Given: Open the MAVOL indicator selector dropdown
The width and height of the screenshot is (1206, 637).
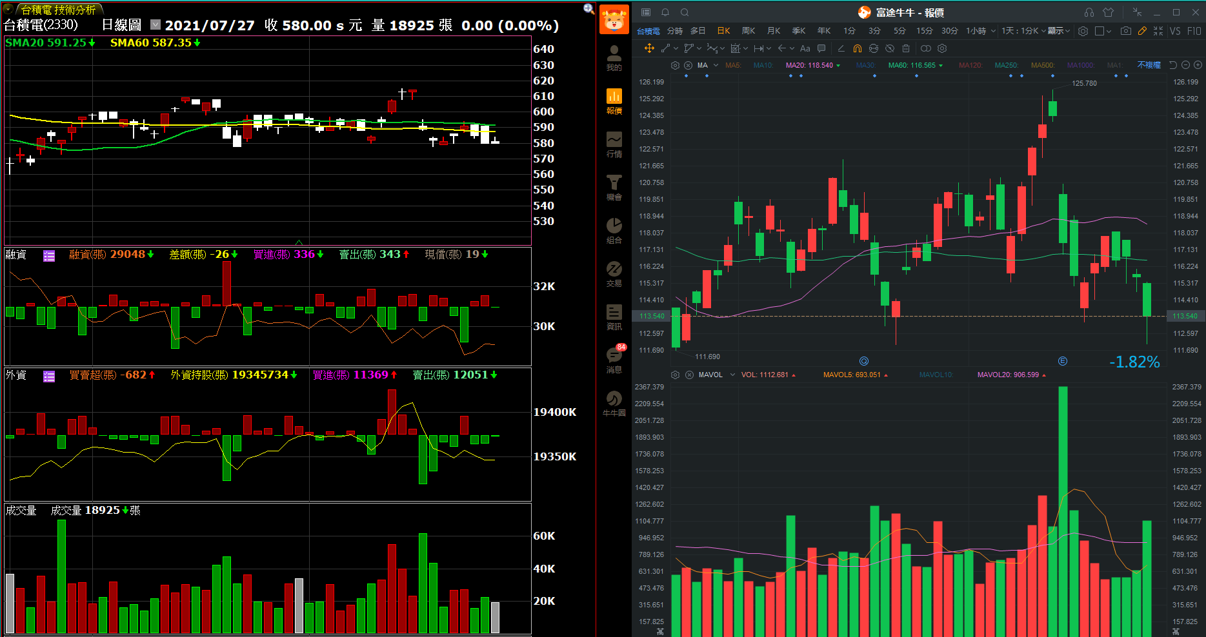Looking at the screenshot, I should point(732,375).
